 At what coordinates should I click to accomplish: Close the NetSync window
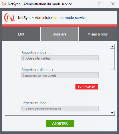pyautogui.click(x=113, y=4)
